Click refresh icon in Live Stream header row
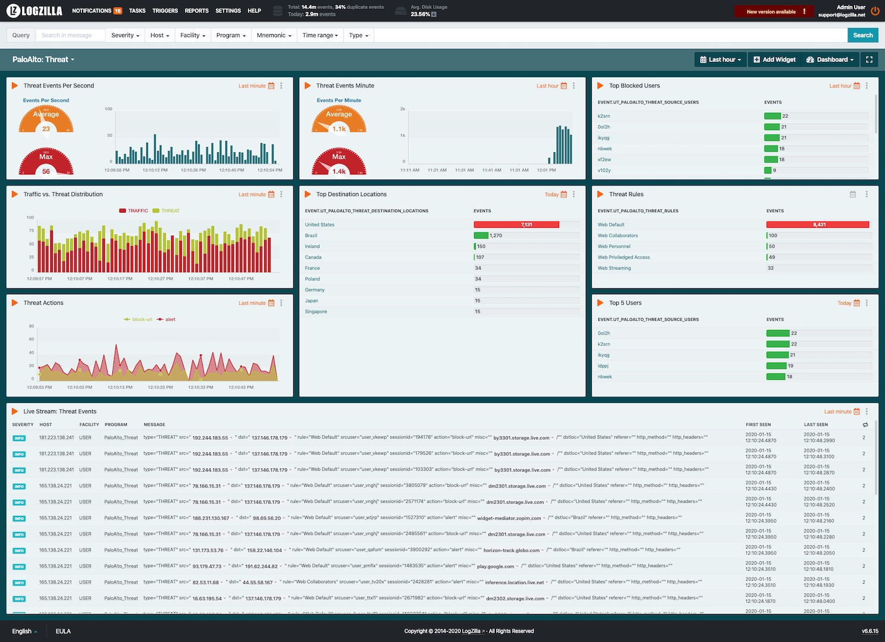The height and width of the screenshot is (642, 885). tap(865, 424)
